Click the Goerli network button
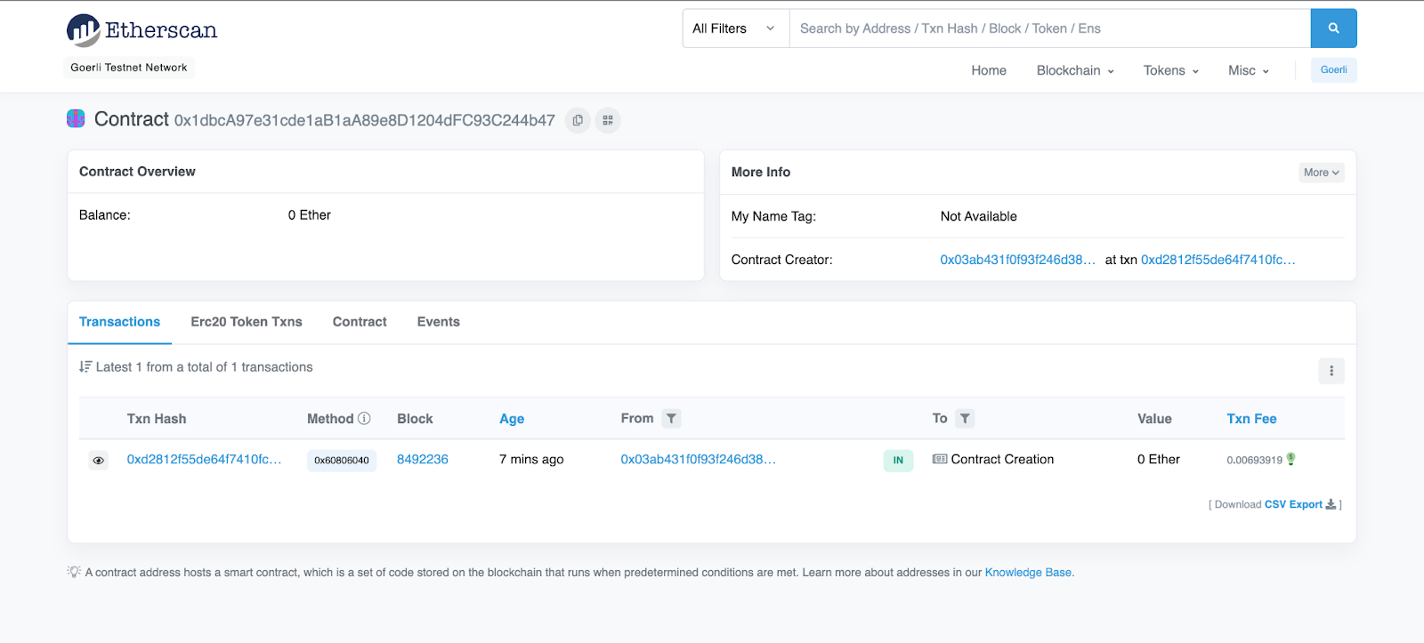 [x=1333, y=70]
